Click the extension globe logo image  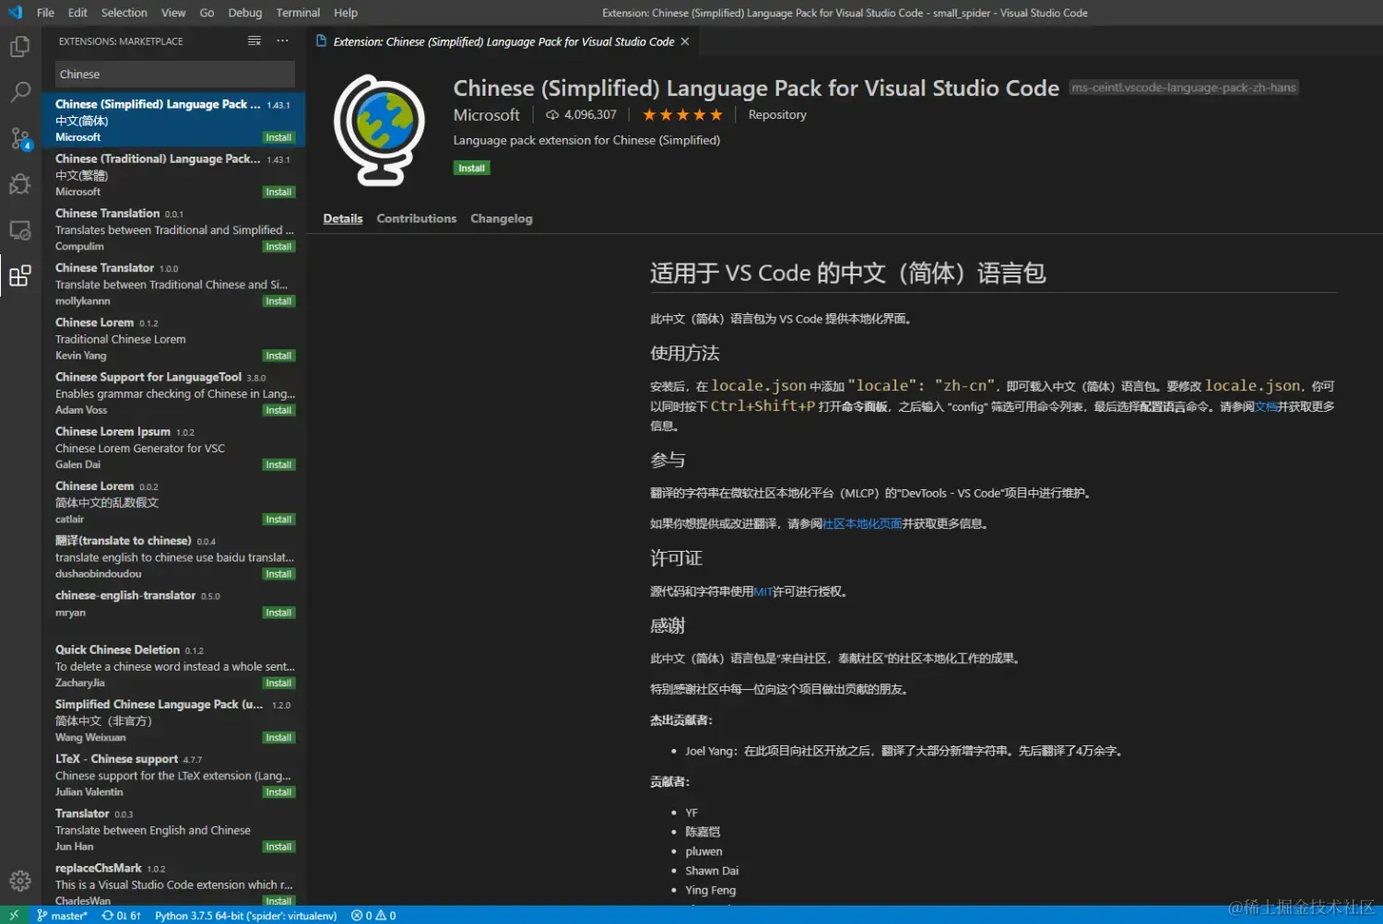pyautogui.click(x=379, y=130)
